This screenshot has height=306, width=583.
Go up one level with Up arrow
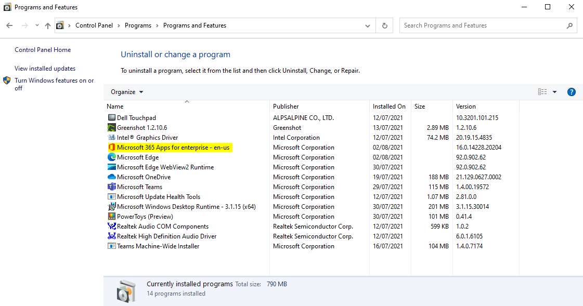click(x=48, y=25)
